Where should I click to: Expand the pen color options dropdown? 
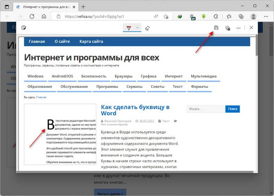click(137, 28)
